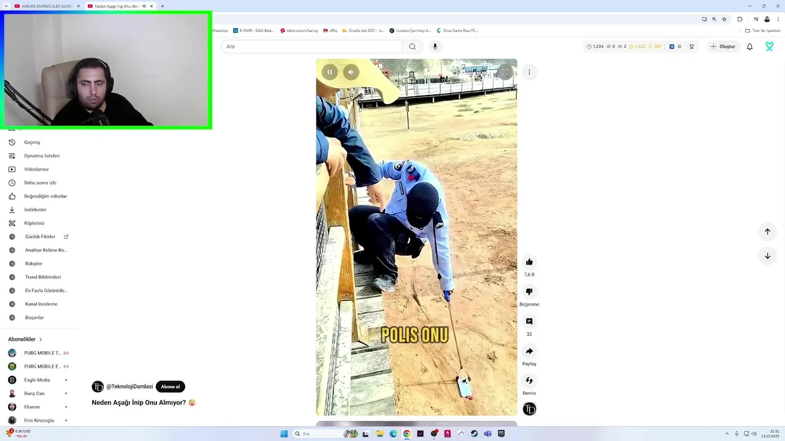Open Epic Games launcher from taskbar
Image resolution: width=785 pixels, height=441 pixels.
[x=501, y=434]
